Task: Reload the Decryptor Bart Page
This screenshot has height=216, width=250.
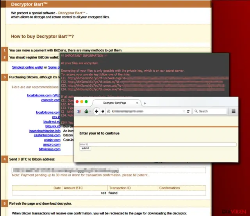Action: coord(188,111)
